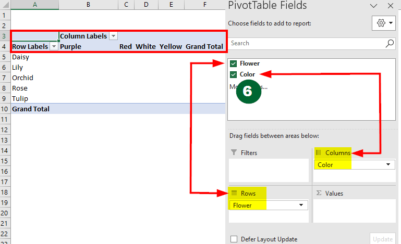Click the Update button
The image size is (401, 244).
click(382, 239)
